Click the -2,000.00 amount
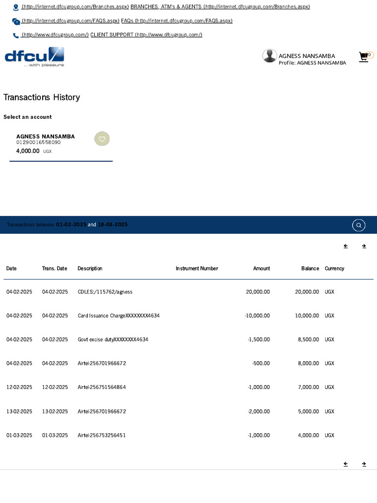The width and height of the screenshot is (377, 503). 259,411
